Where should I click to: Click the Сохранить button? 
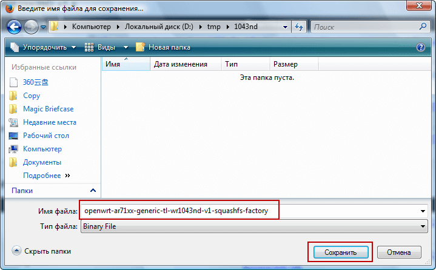(x=340, y=252)
